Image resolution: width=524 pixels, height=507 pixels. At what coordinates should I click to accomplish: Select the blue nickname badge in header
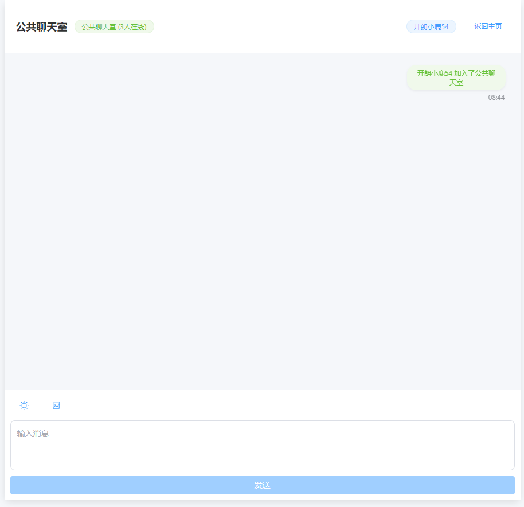click(431, 26)
